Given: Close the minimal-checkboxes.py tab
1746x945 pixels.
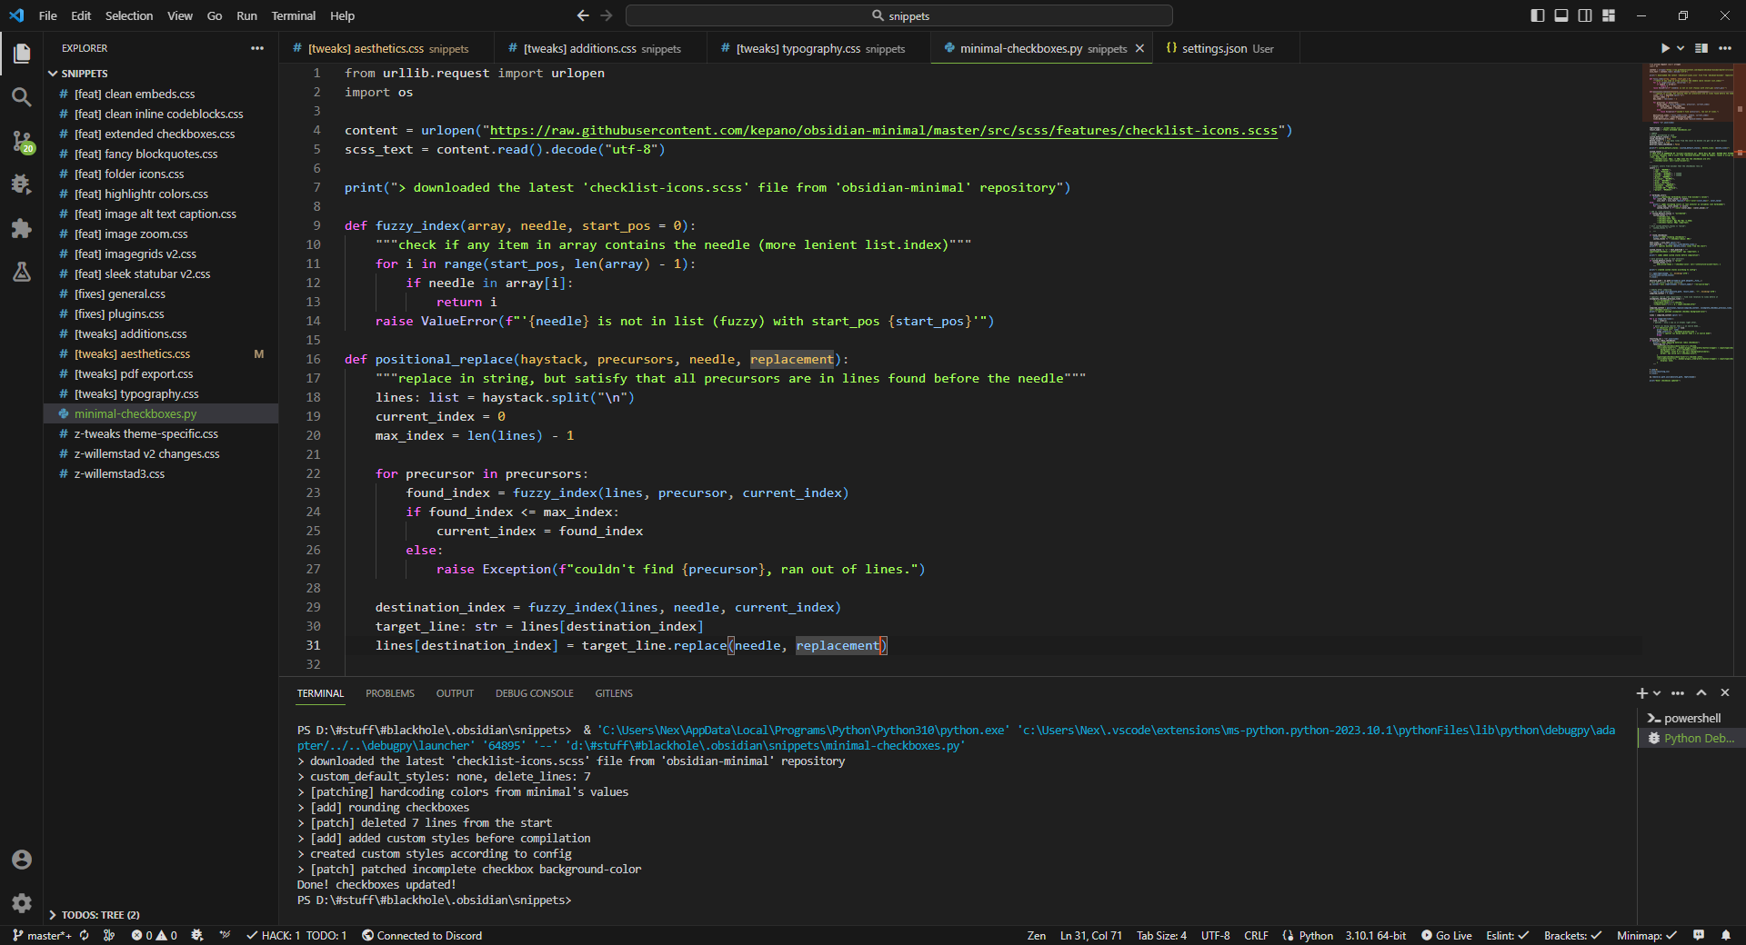Looking at the screenshot, I should pyautogui.click(x=1139, y=48).
